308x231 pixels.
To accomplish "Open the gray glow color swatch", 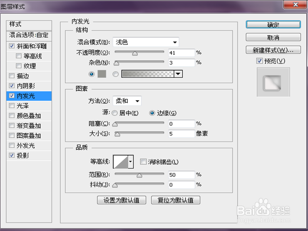I will 102,74.
